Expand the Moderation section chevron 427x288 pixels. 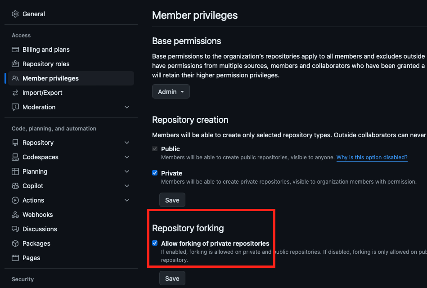pyautogui.click(x=127, y=107)
